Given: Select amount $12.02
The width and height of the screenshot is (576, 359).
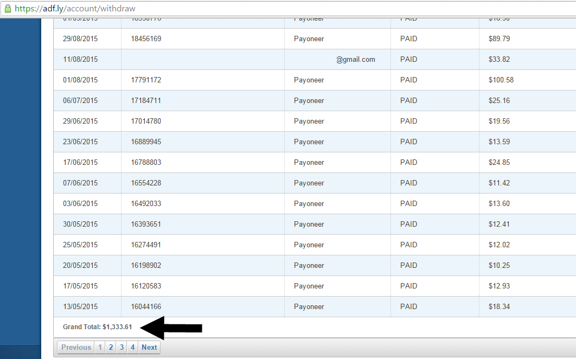Looking at the screenshot, I should (x=499, y=245).
